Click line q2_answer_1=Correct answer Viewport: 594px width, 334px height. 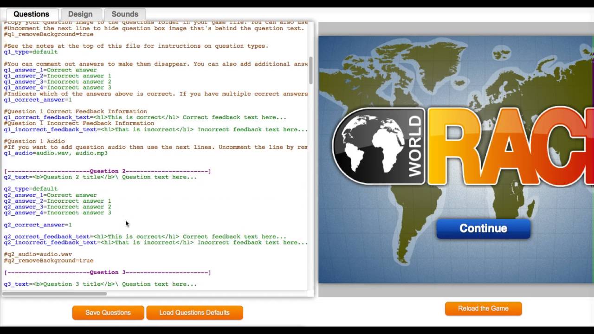50,195
